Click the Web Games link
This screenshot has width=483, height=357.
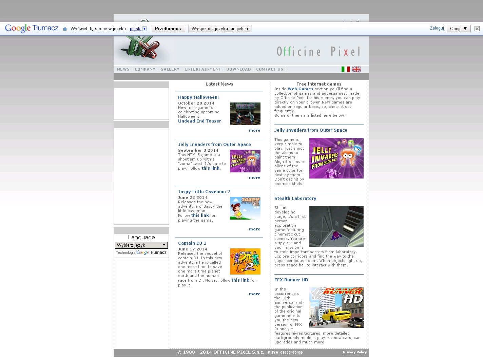coord(300,89)
